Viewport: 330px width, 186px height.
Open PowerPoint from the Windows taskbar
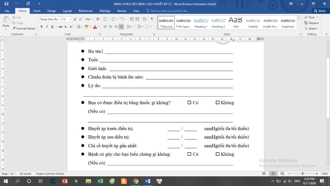64,181
